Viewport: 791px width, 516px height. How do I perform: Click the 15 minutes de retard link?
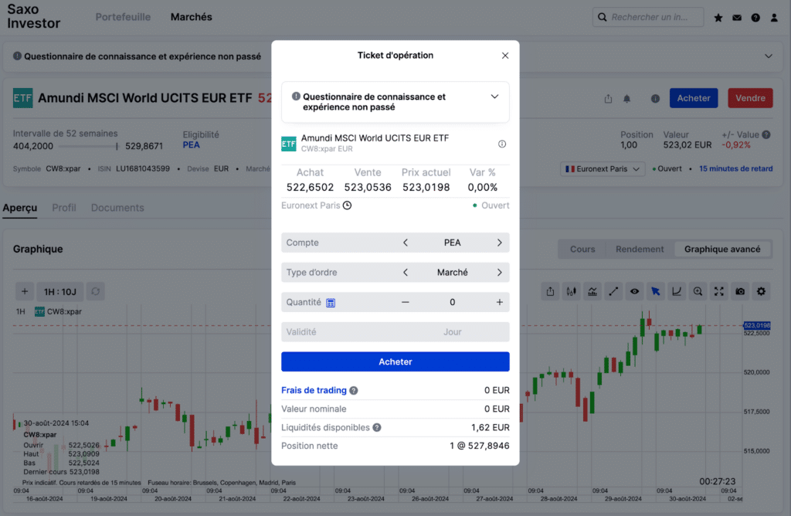[x=735, y=169]
